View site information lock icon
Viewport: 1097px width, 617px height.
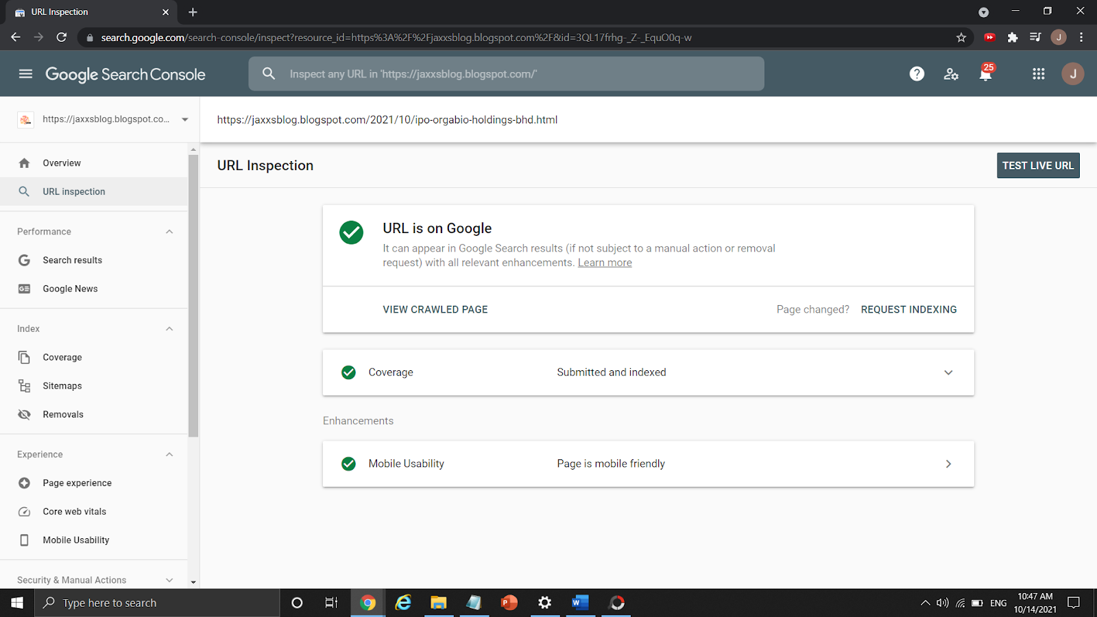pos(90,38)
